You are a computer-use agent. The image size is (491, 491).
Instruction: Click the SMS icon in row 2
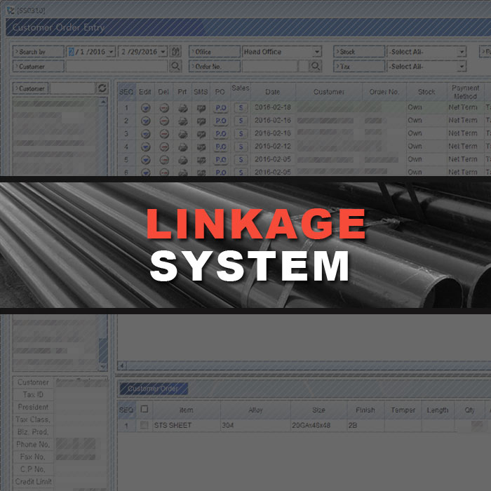click(x=201, y=121)
